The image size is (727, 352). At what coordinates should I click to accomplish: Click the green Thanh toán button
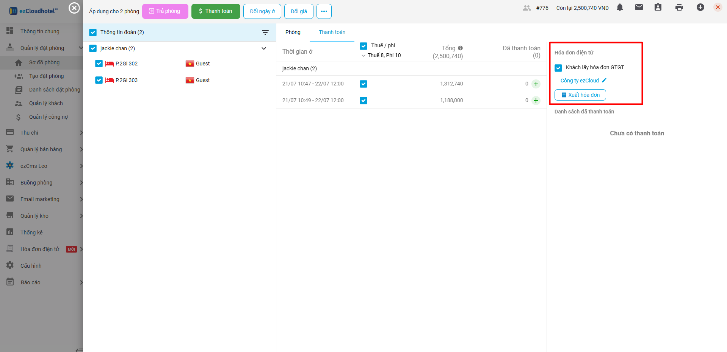215,11
